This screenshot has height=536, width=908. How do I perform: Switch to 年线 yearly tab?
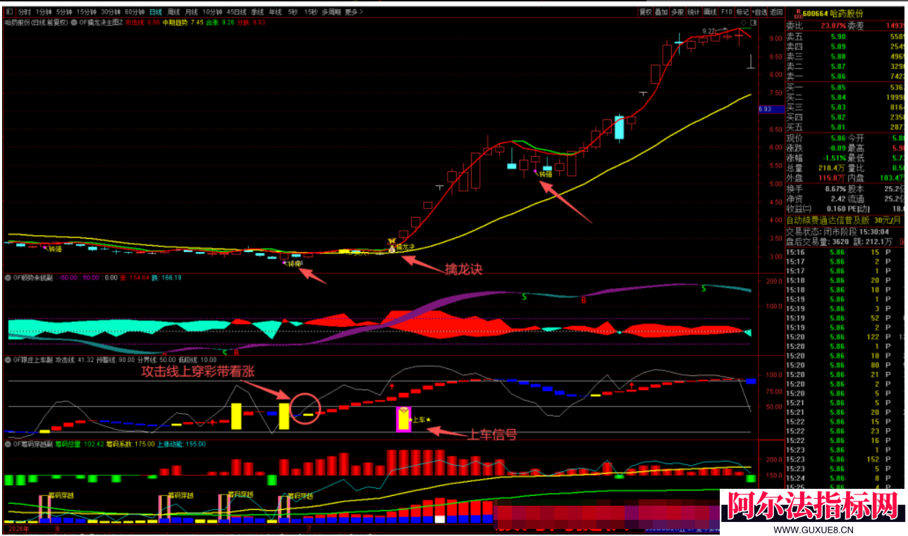[275, 12]
